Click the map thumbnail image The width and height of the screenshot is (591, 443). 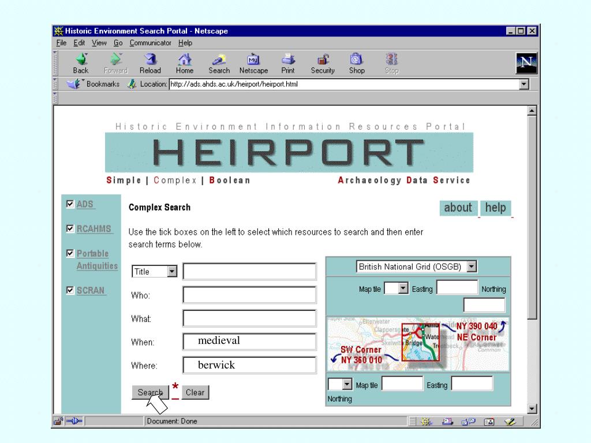(x=418, y=344)
